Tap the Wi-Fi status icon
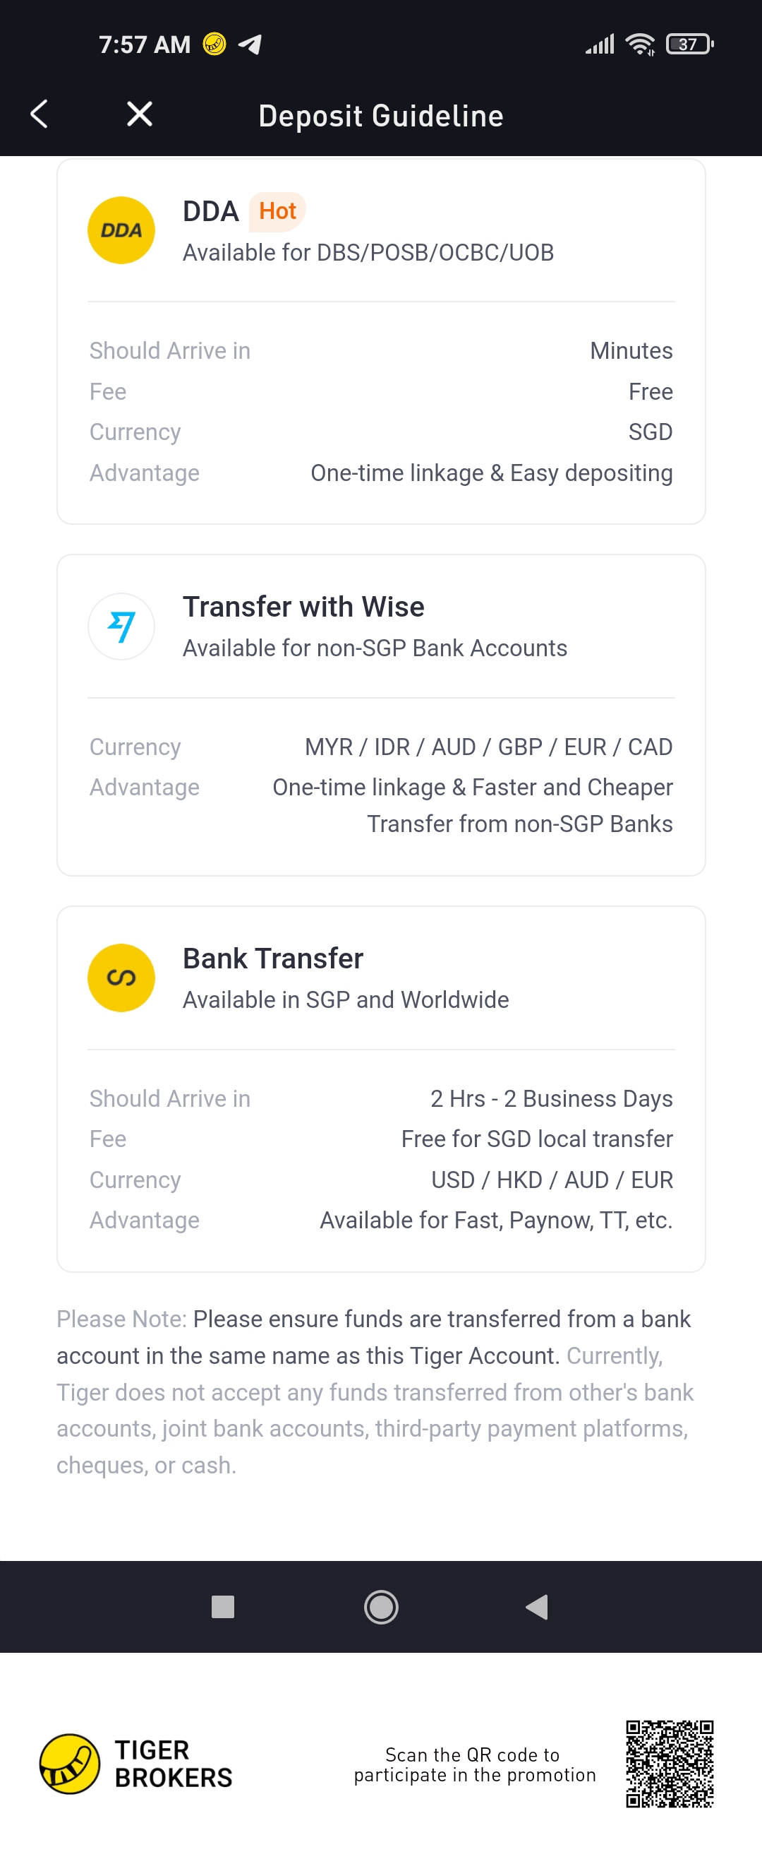762x1876 pixels. 641,44
